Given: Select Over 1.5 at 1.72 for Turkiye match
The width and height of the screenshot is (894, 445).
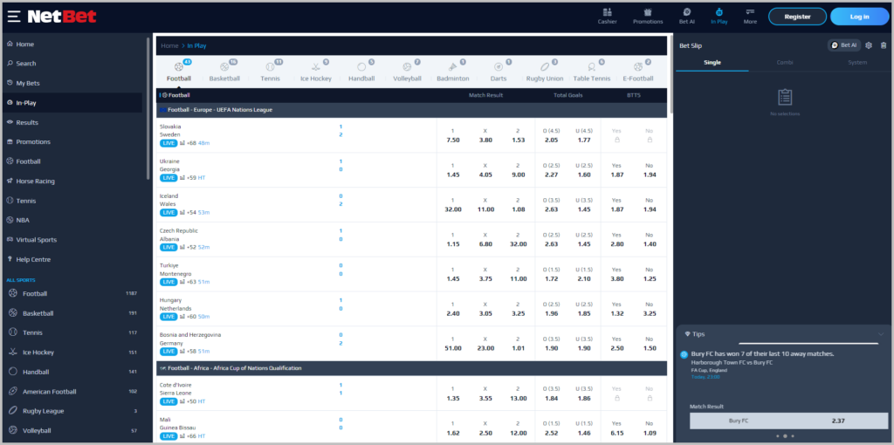Looking at the screenshot, I should click(x=552, y=274).
